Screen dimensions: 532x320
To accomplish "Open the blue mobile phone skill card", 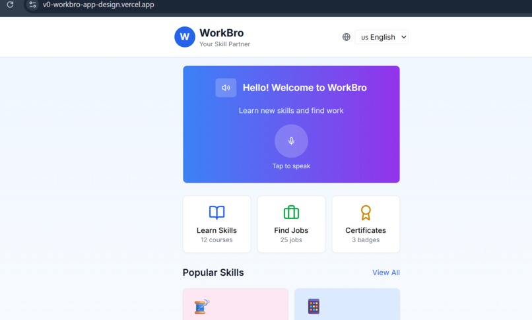I will (347, 304).
